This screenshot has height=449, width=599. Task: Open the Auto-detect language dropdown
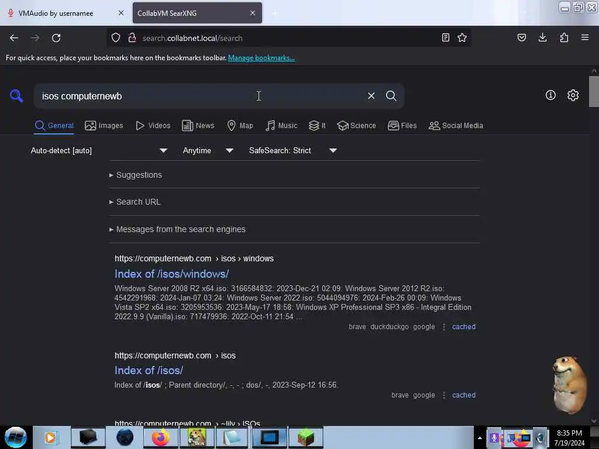99,150
